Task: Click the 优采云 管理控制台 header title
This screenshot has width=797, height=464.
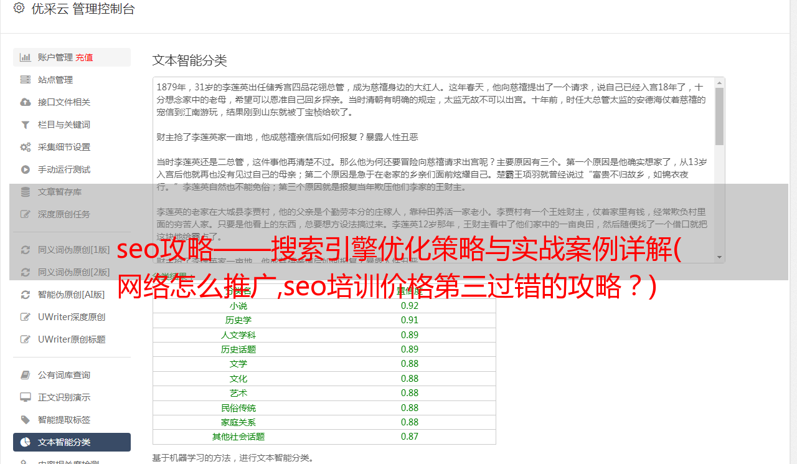Action: point(83,9)
